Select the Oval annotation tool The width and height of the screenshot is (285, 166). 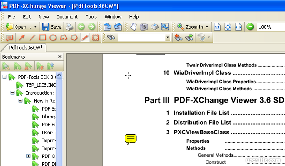(53, 38)
